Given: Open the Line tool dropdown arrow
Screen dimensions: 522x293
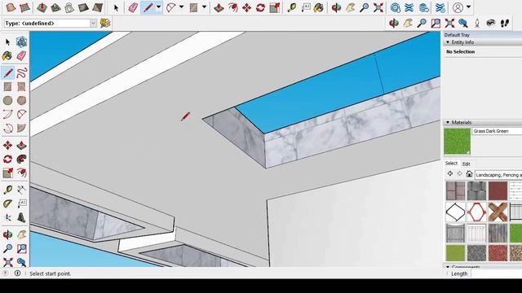Looking at the screenshot, I should [159, 7].
